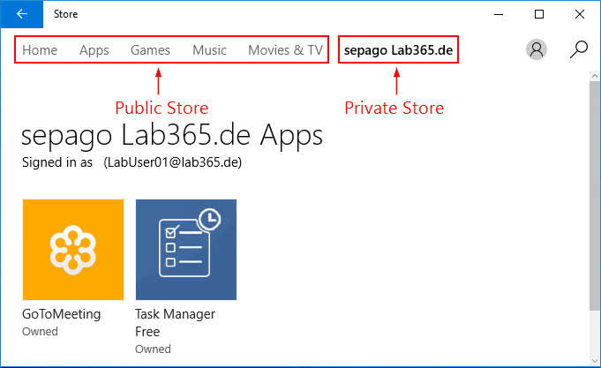Open the Music tab
Image resolution: width=601 pixels, height=368 pixels.
click(x=210, y=50)
